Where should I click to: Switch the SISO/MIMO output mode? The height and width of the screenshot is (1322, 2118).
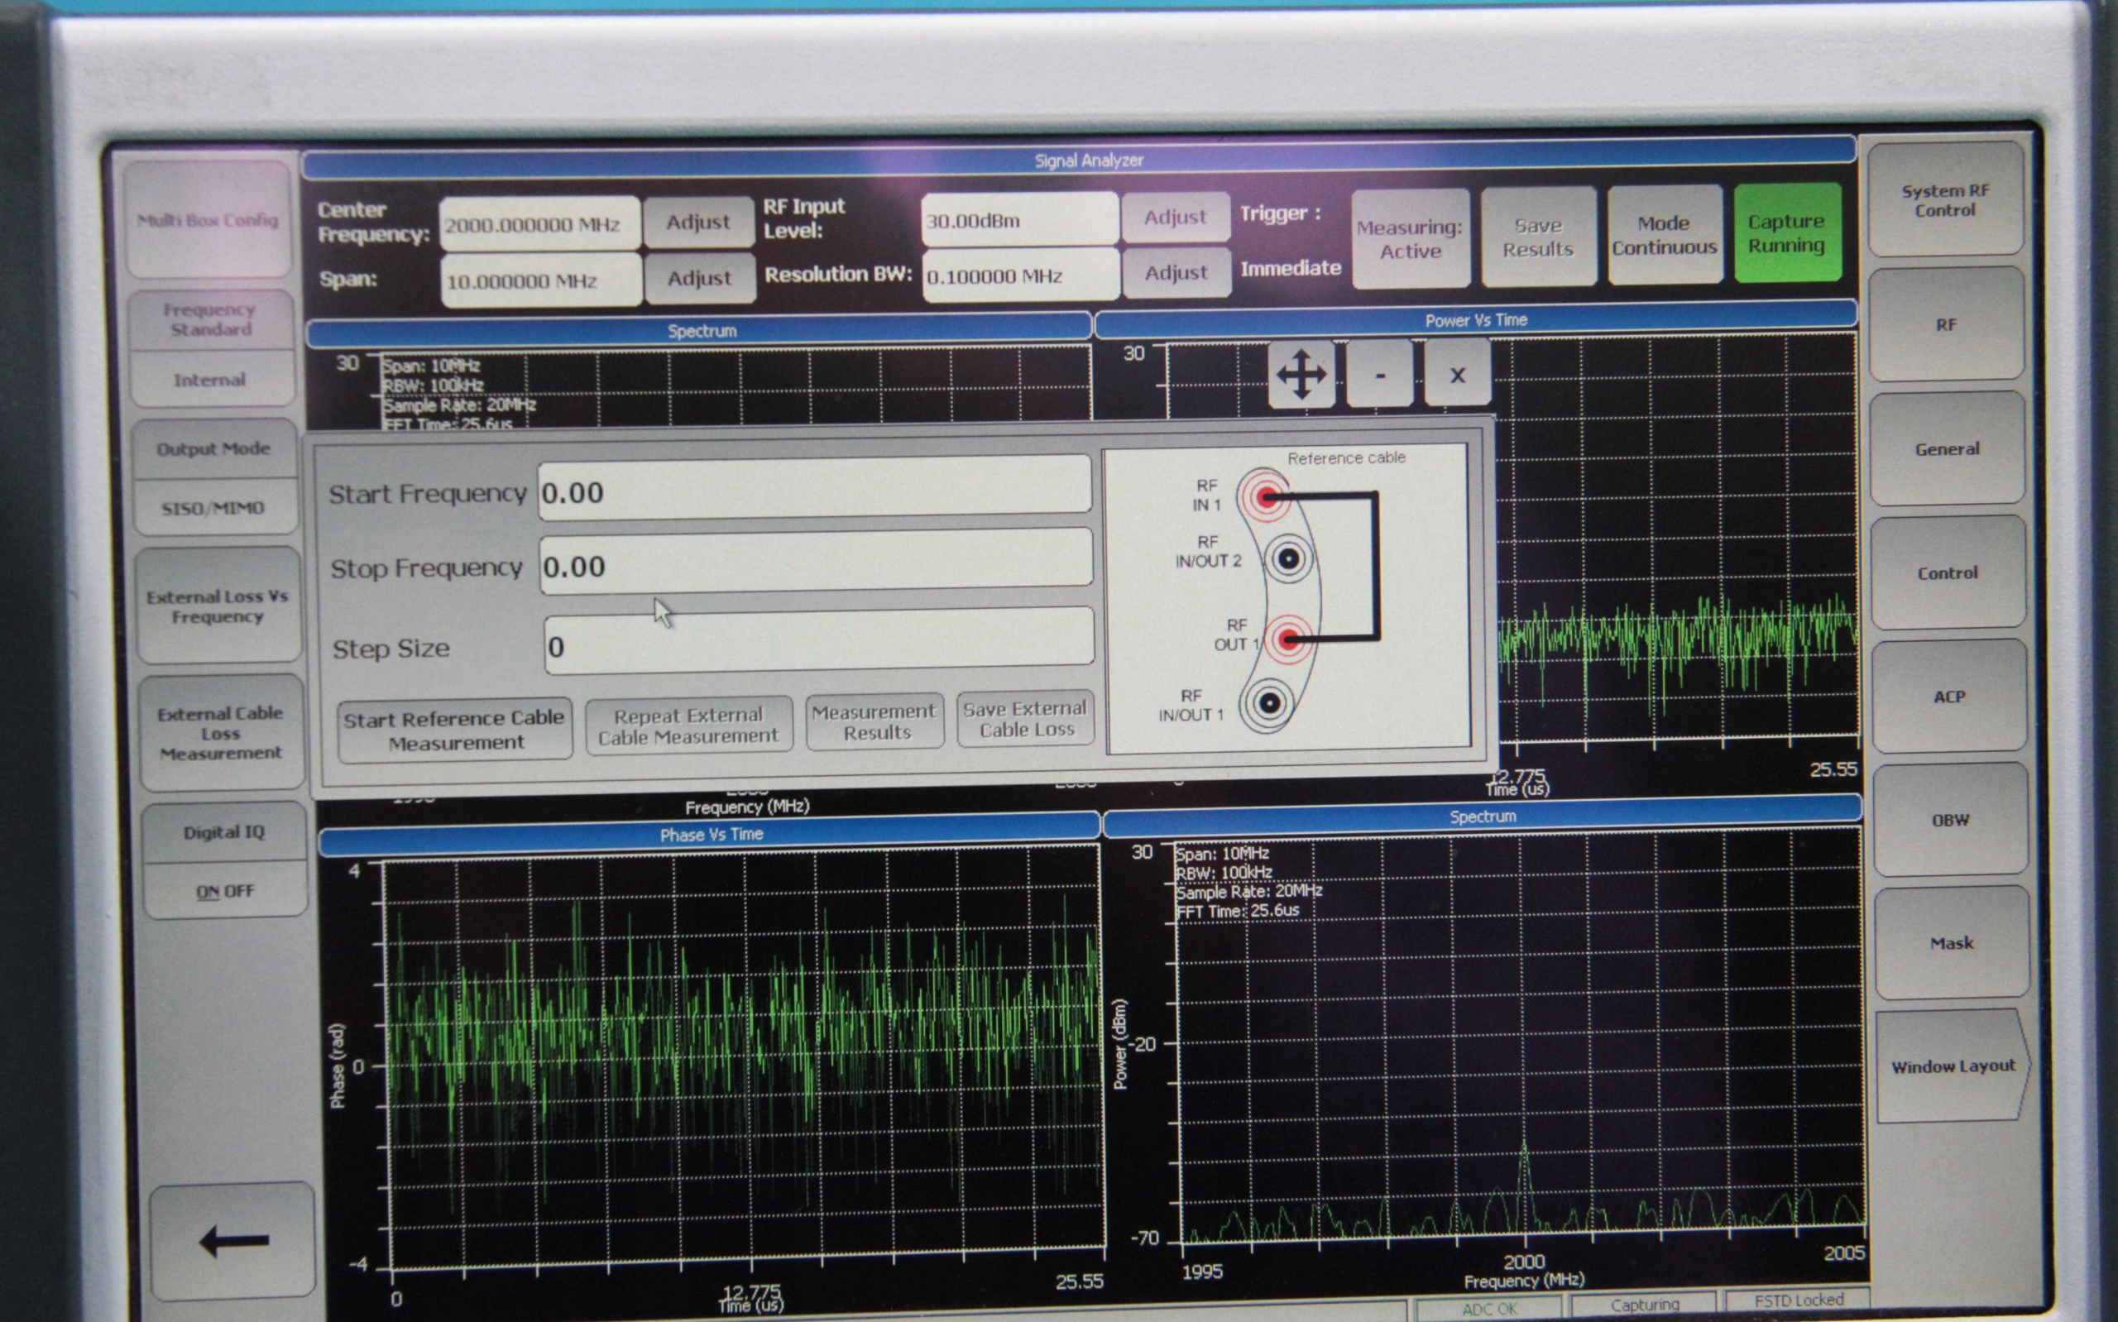(213, 508)
